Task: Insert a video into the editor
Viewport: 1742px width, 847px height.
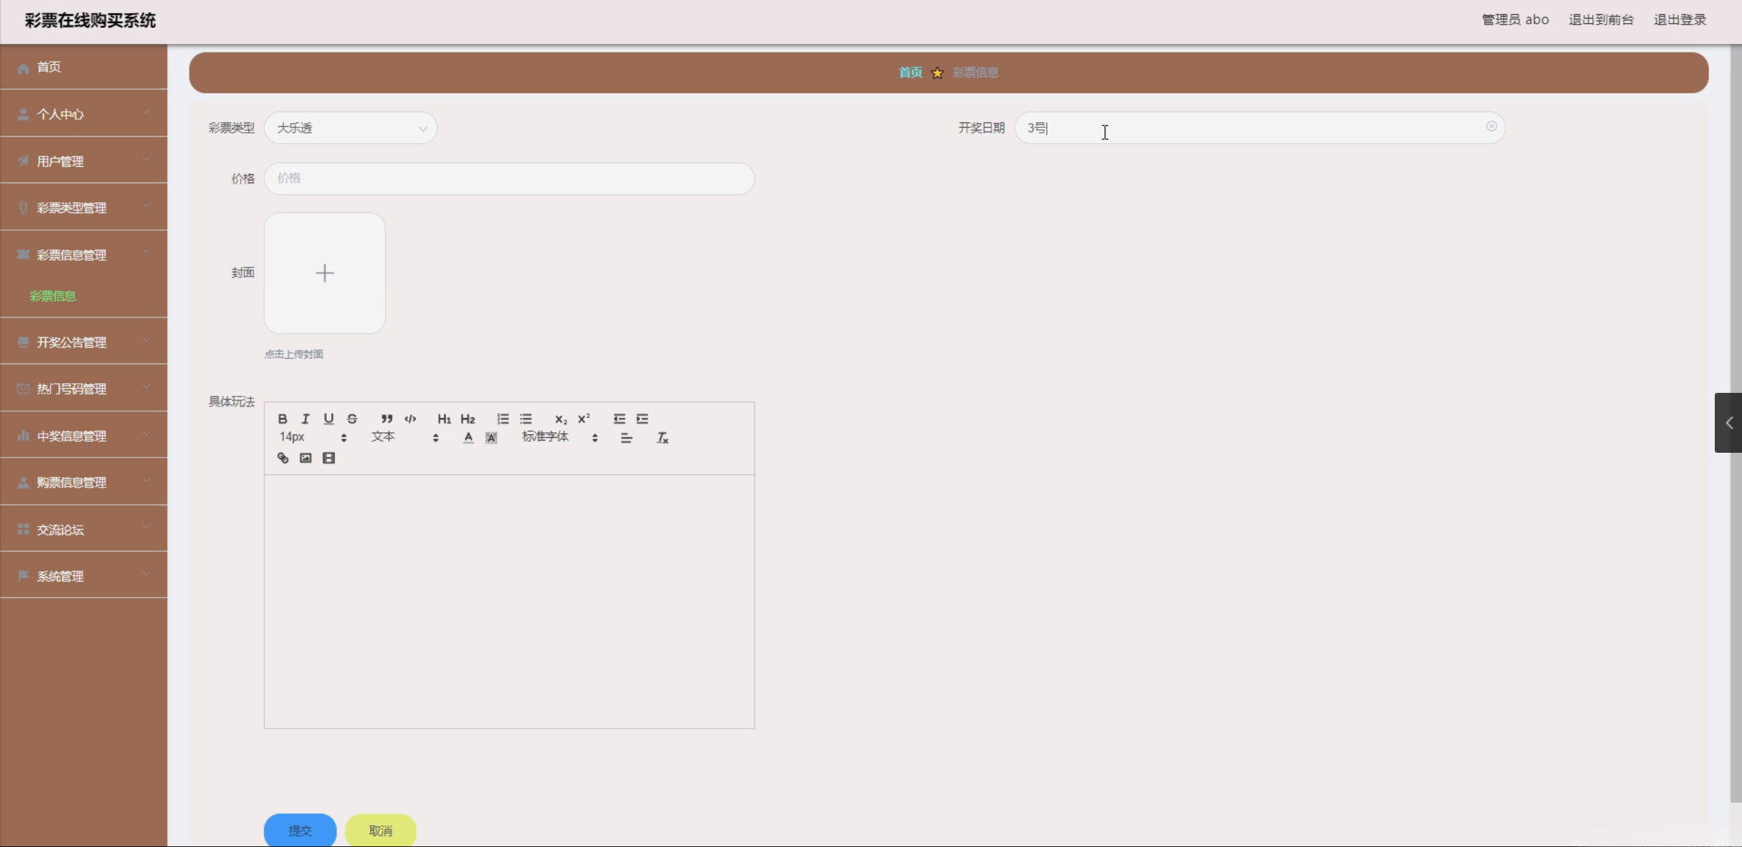Action: click(329, 458)
